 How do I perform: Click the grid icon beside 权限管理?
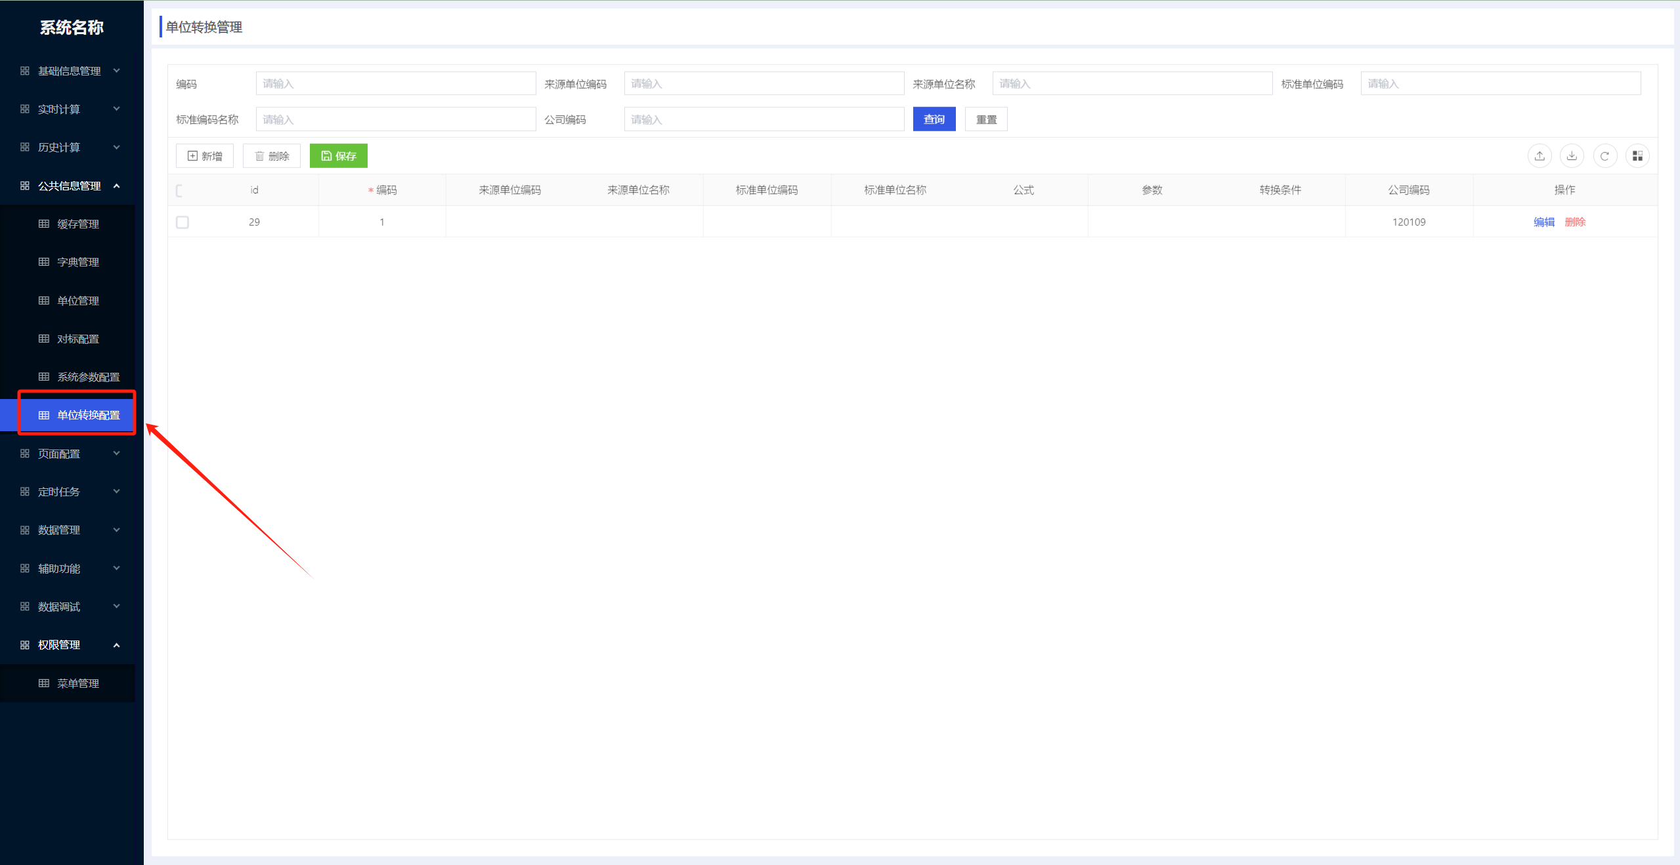coord(25,645)
